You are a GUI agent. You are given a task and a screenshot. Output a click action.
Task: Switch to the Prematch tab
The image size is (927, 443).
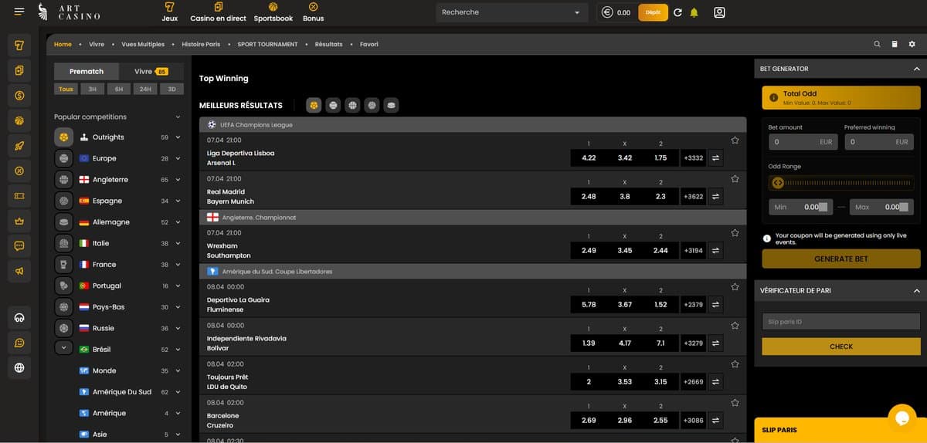[x=87, y=71]
